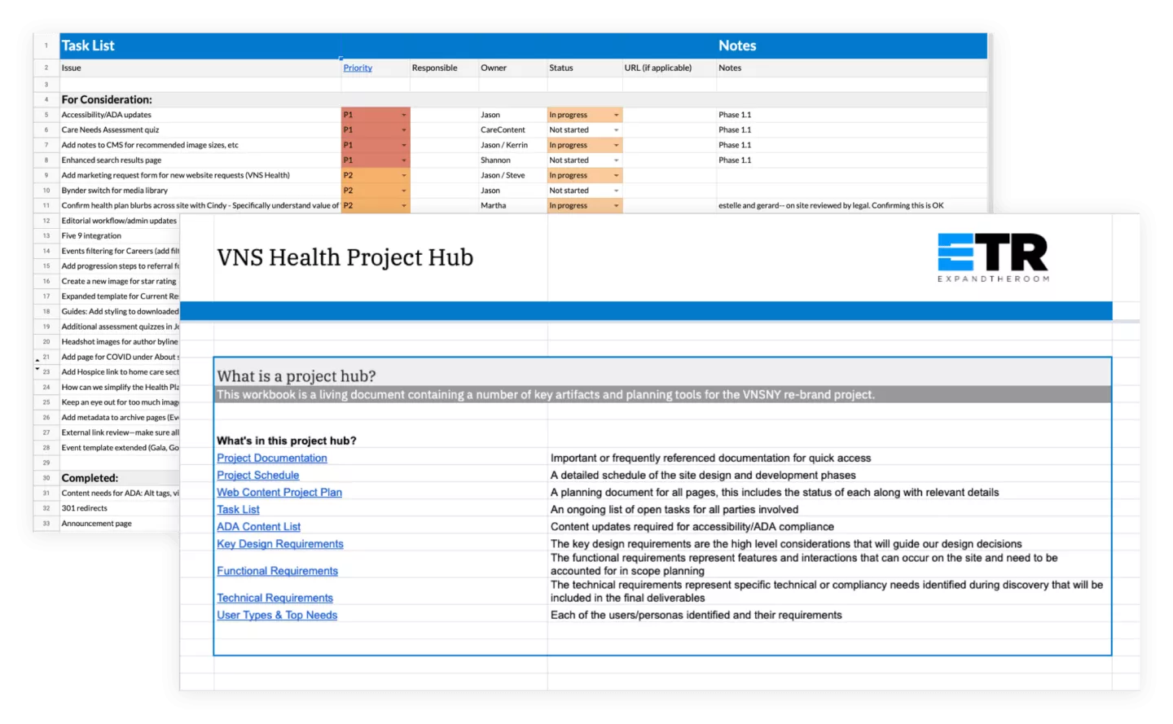The width and height of the screenshot is (1173, 724).
Task: Go to Key Design Requirements link
Action: (280, 544)
